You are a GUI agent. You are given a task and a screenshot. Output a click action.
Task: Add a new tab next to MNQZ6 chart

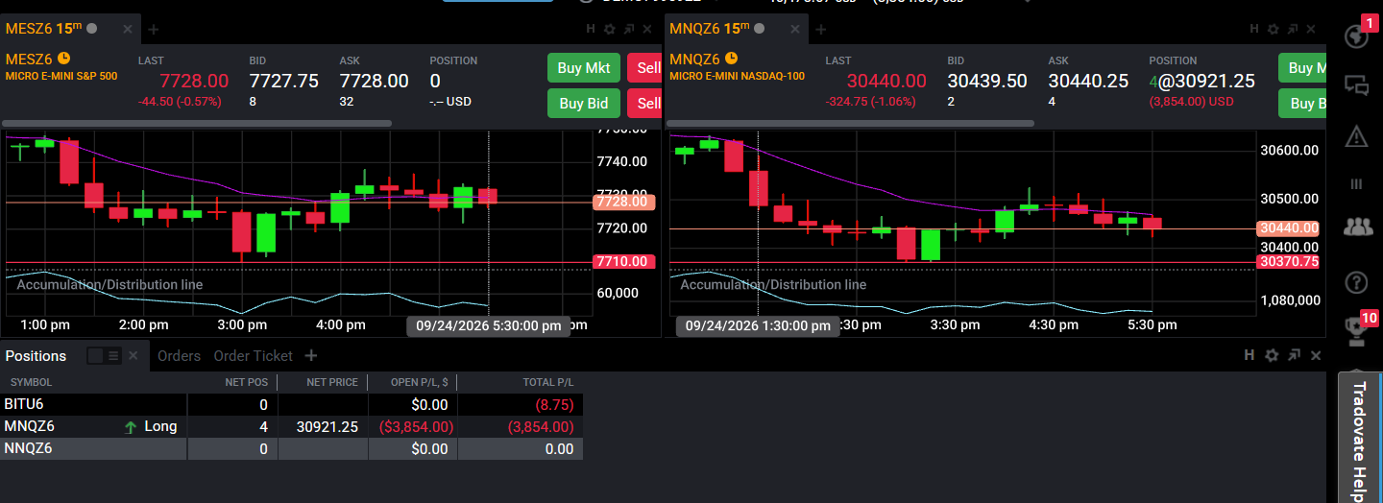coord(820,30)
